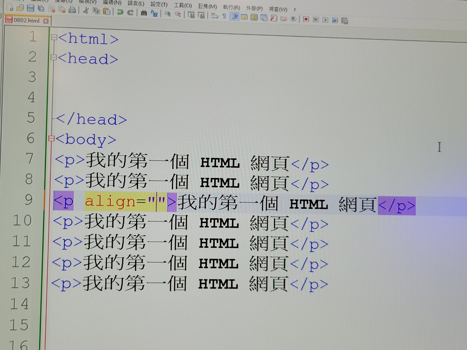Close the 0802.html tab
The width and height of the screenshot is (467, 350).
point(46,21)
